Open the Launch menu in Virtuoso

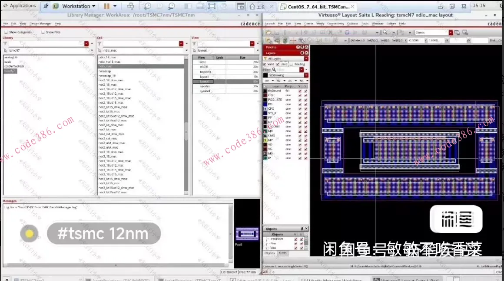coord(270,24)
